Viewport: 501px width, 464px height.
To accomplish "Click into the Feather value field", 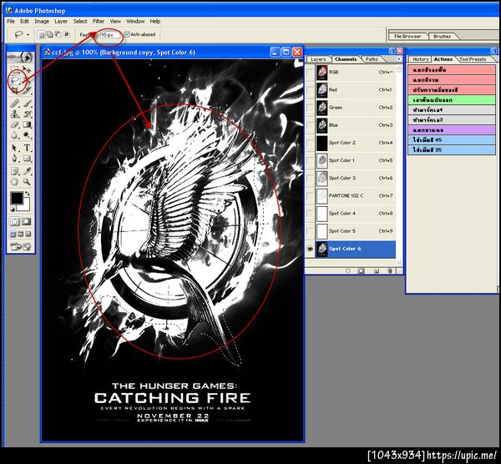I will coord(110,35).
